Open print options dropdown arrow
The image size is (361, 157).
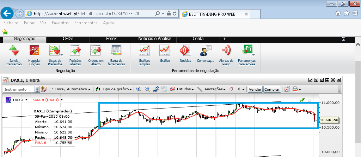pyautogui.click(x=300, y=90)
